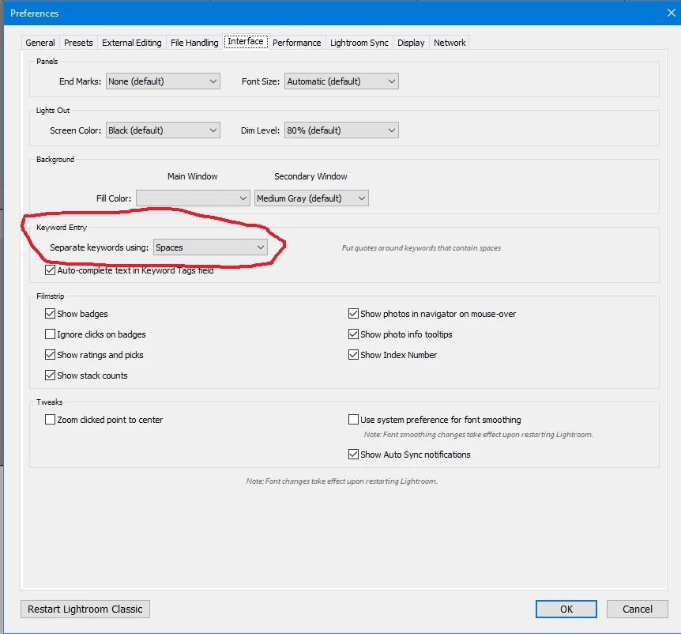Select the Network tab
This screenshot has width=681, height=634.
[x=450, y=43]
